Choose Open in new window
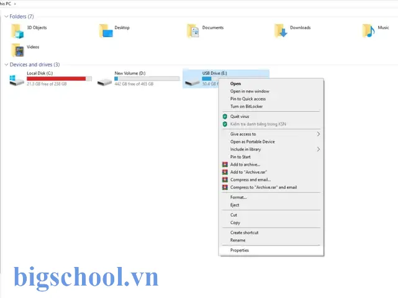Viewport: 398px width, 298px height. point(271,91)
